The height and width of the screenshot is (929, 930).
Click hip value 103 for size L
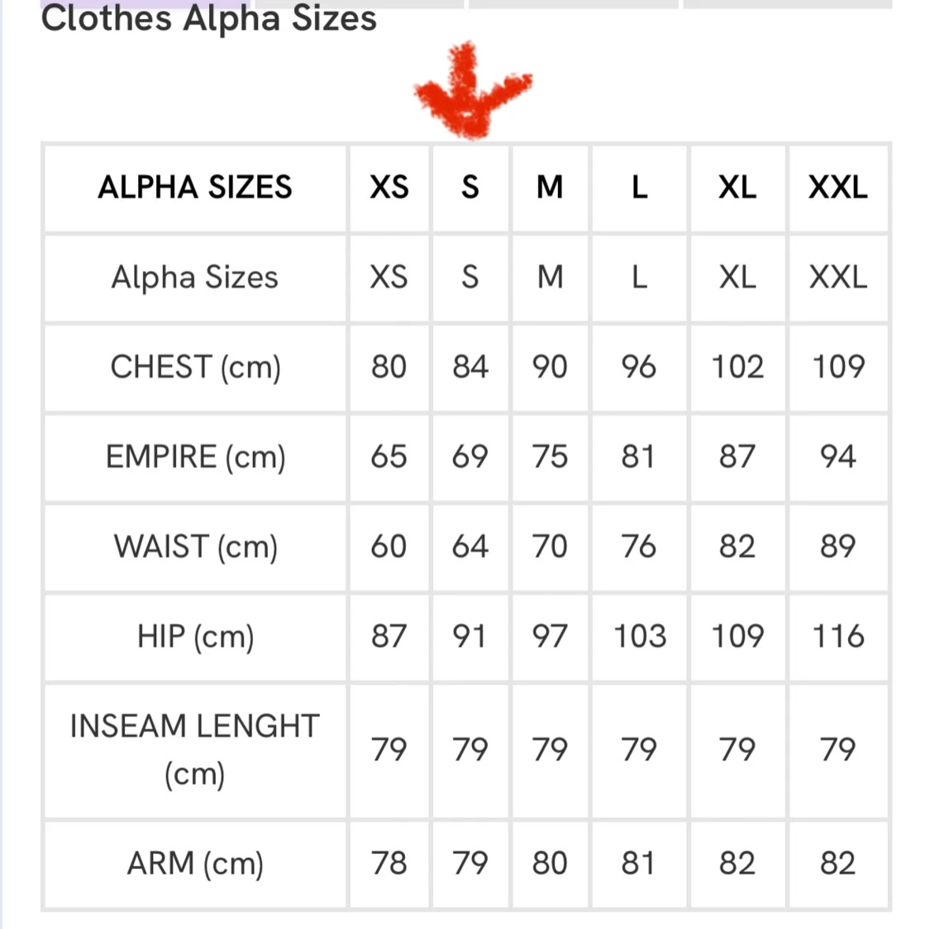click(639, 637)
